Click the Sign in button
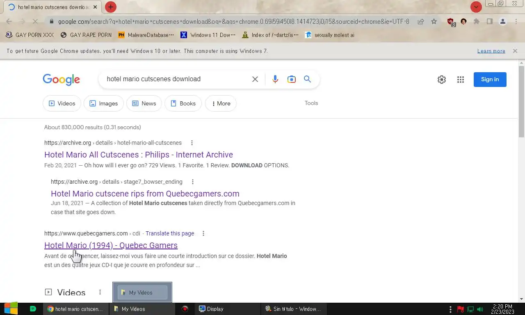The width and height of the screenshot is (525, 315). (x=490, y=80)
